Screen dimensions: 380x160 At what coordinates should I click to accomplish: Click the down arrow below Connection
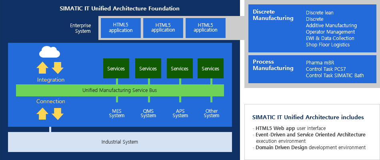tap(58, 114)
